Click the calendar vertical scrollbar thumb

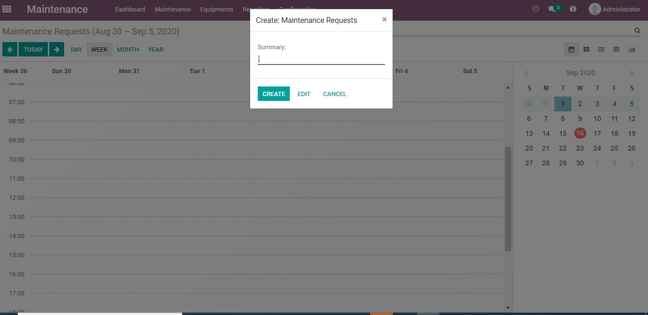pyautogui.click(x=508, y=199)
